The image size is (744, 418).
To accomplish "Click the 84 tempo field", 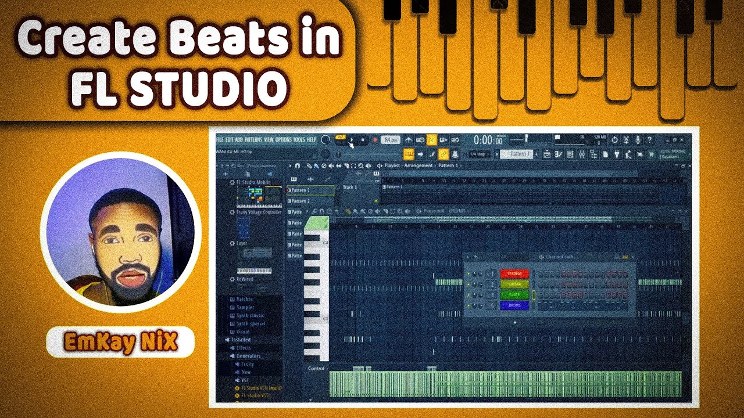I will click(x=391, y=140).
